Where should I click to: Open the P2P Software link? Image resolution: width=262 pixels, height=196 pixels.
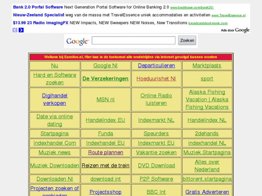tap(156, 179)
